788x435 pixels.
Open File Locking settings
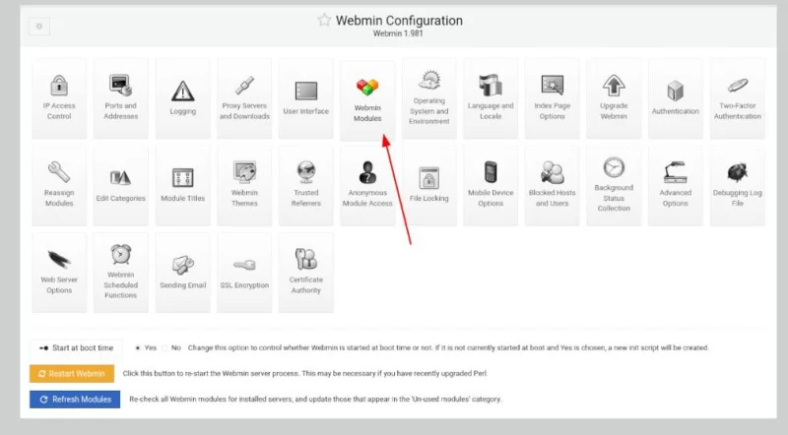coord(429,186)
